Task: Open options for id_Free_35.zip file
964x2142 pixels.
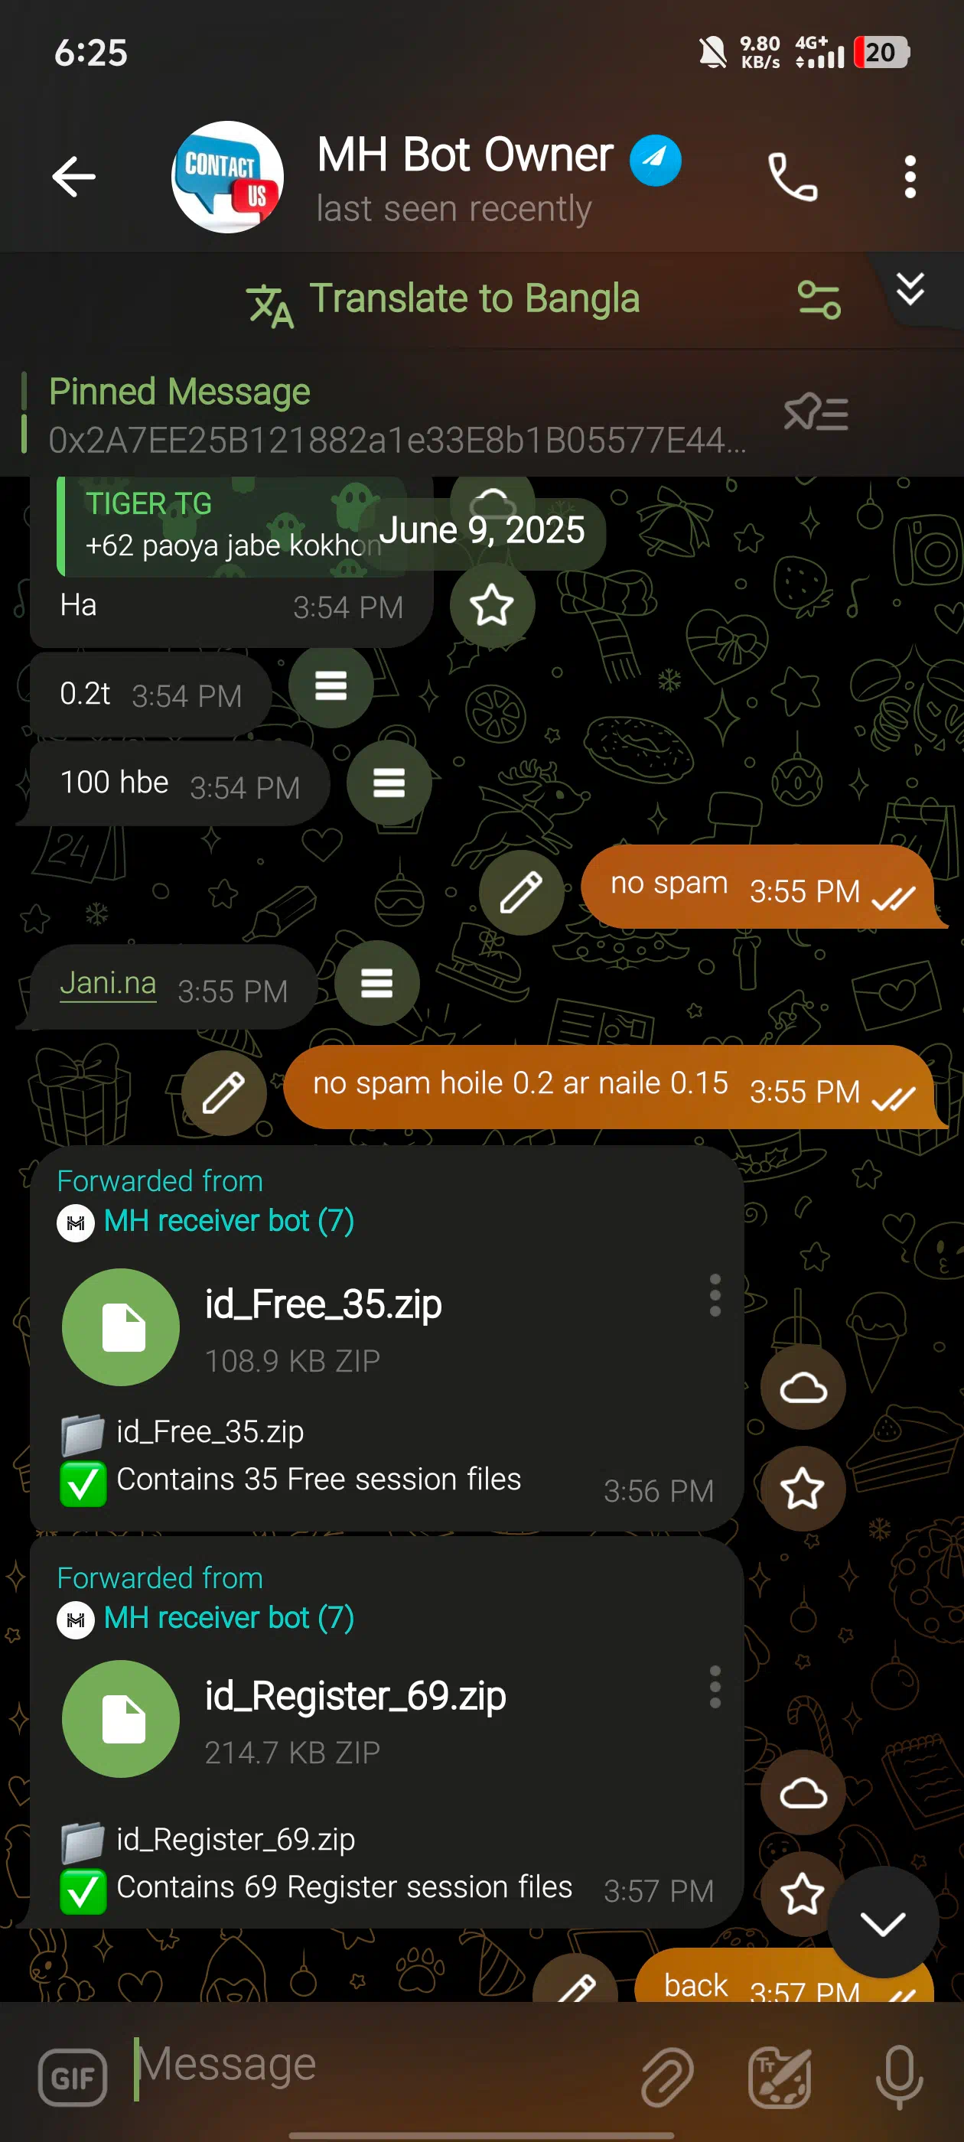Action: (x=715, y=1294)
